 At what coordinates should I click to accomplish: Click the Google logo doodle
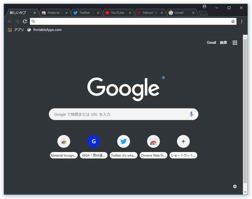click(x=123, y=89)
